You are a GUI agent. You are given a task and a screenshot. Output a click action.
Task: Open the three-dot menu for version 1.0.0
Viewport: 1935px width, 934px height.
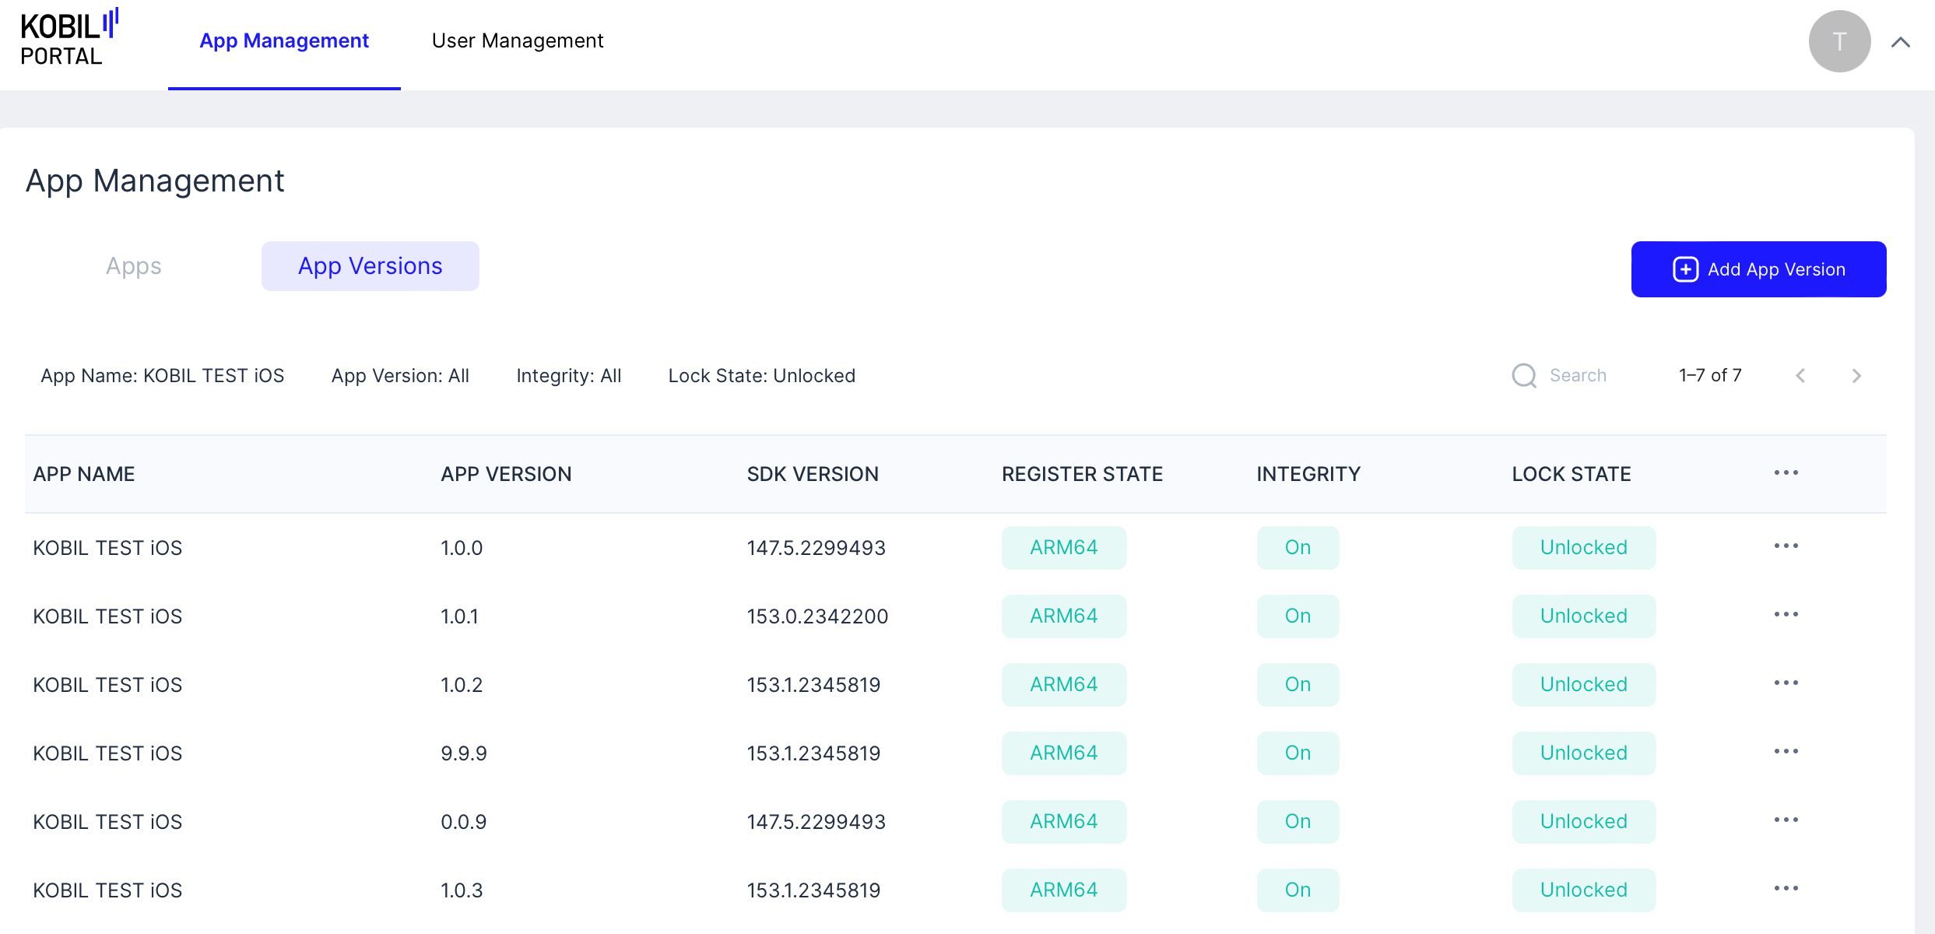[x=1786, y=546]
